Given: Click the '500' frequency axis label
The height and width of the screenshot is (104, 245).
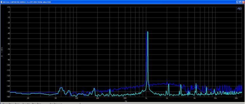Looking at the screenshot, I should tap(125, 98).
